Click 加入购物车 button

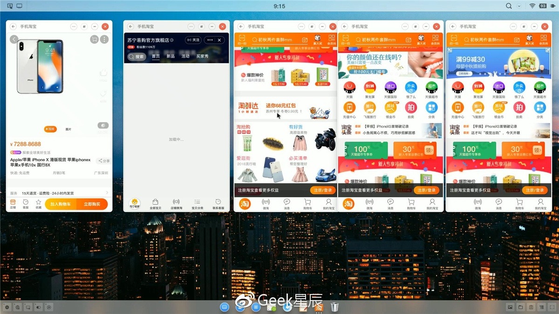(x=61, y=204)
